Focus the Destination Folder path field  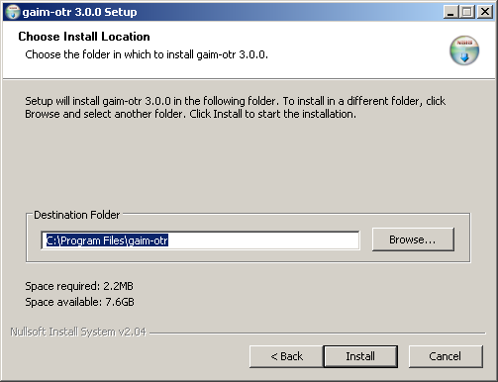(200, 240)
